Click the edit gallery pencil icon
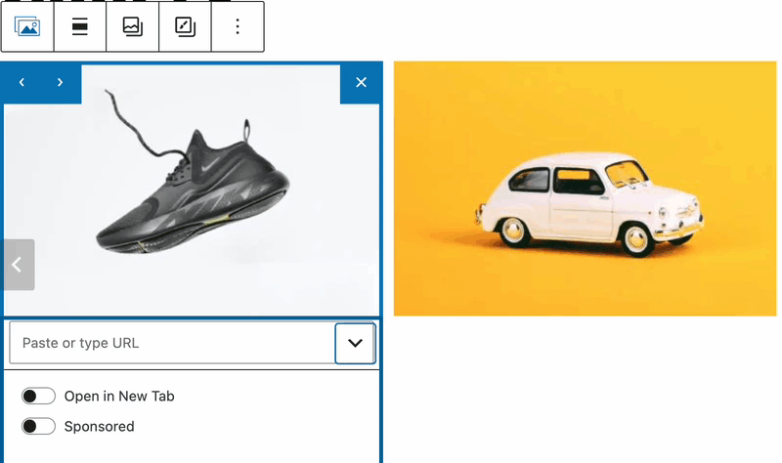Viewport: 782px width, 463px height. pos(185,27)
